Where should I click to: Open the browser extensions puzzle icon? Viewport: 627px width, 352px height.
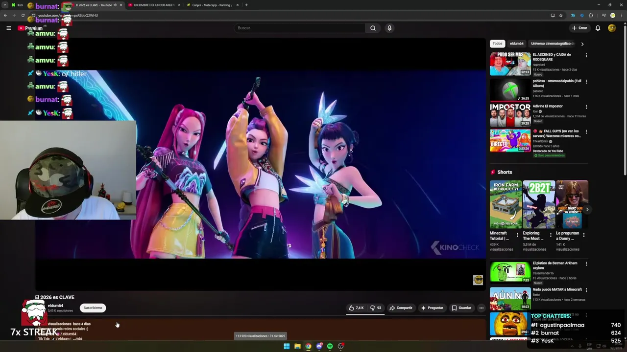591,15
